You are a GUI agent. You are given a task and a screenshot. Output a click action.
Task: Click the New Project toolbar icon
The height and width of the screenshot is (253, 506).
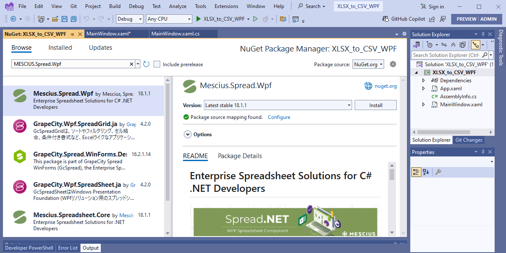[x=41, y=19]
